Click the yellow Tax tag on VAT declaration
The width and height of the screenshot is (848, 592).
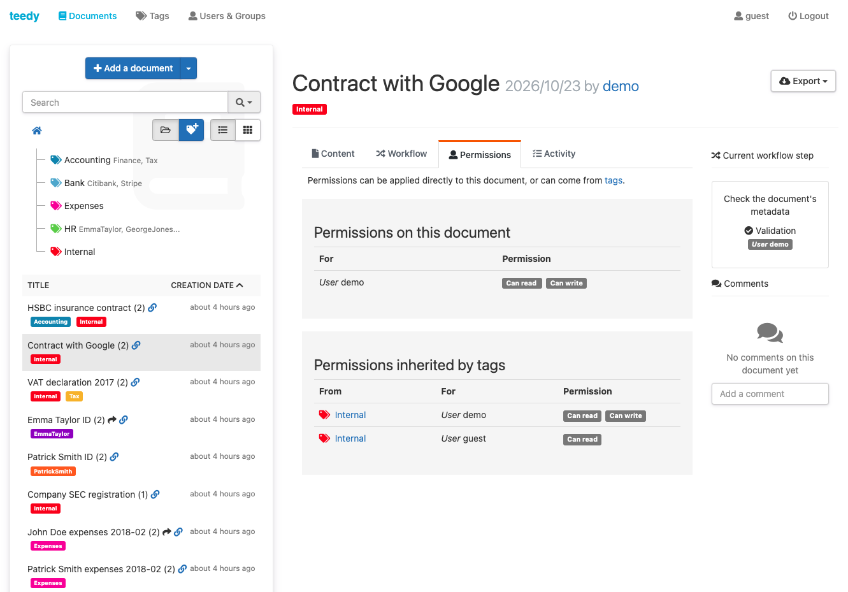tap(75, 396)
